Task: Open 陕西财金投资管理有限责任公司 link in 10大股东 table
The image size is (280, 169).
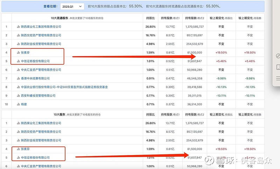Action: tap(41, 140)
